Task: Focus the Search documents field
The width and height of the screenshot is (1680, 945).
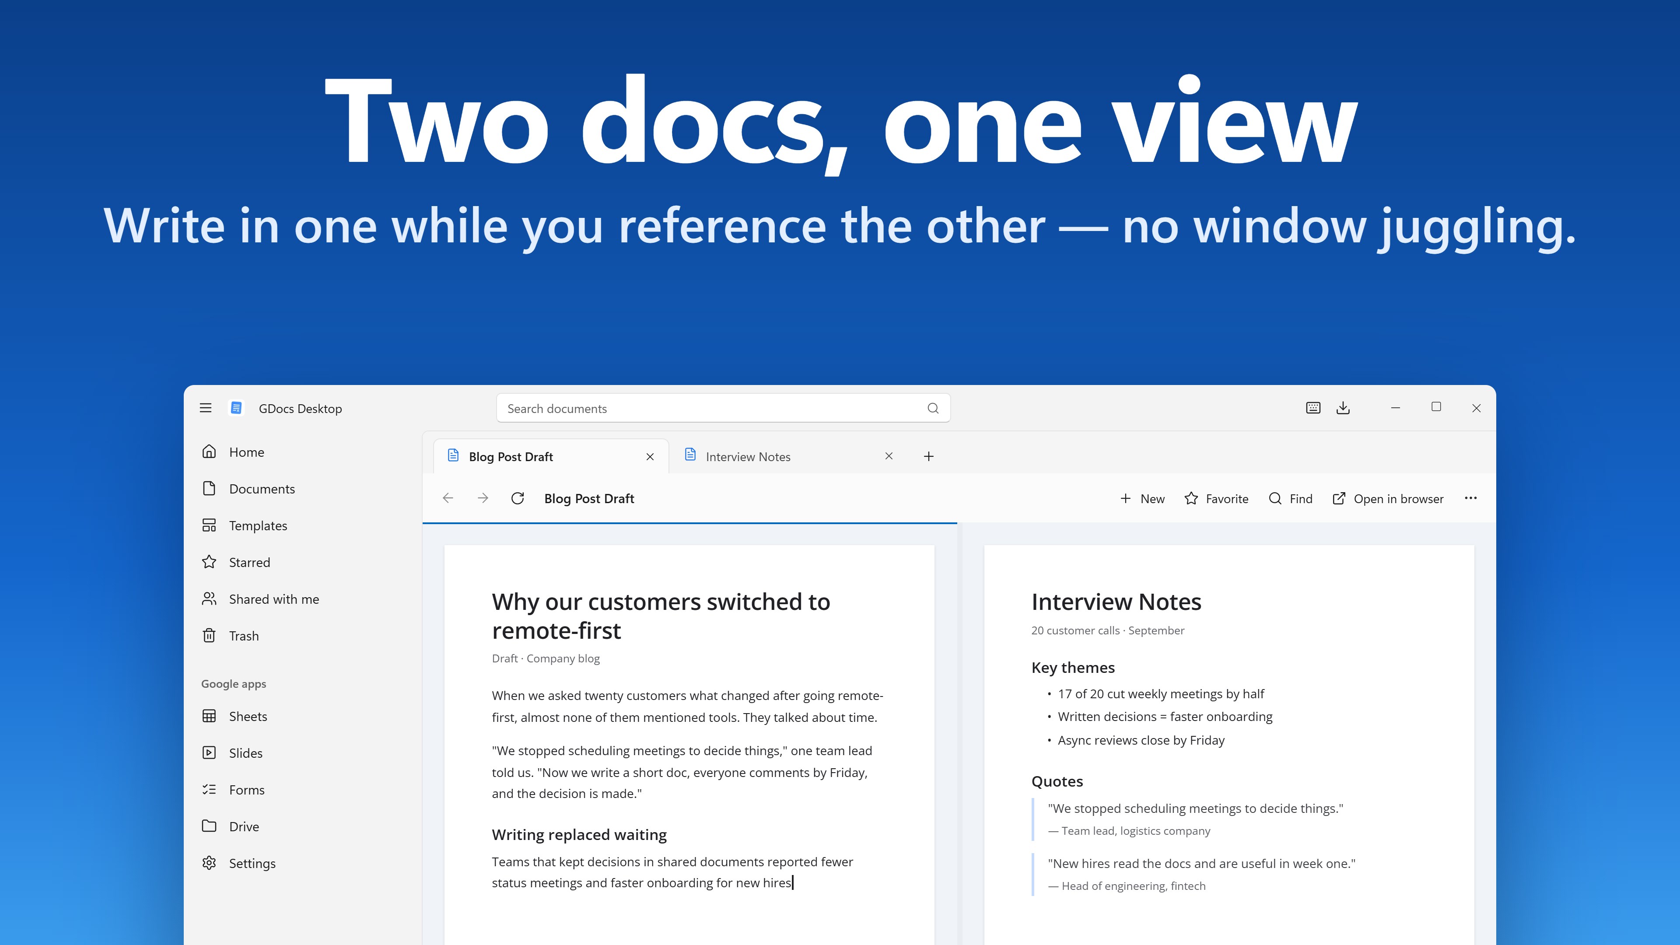Action: click(723, 408)
